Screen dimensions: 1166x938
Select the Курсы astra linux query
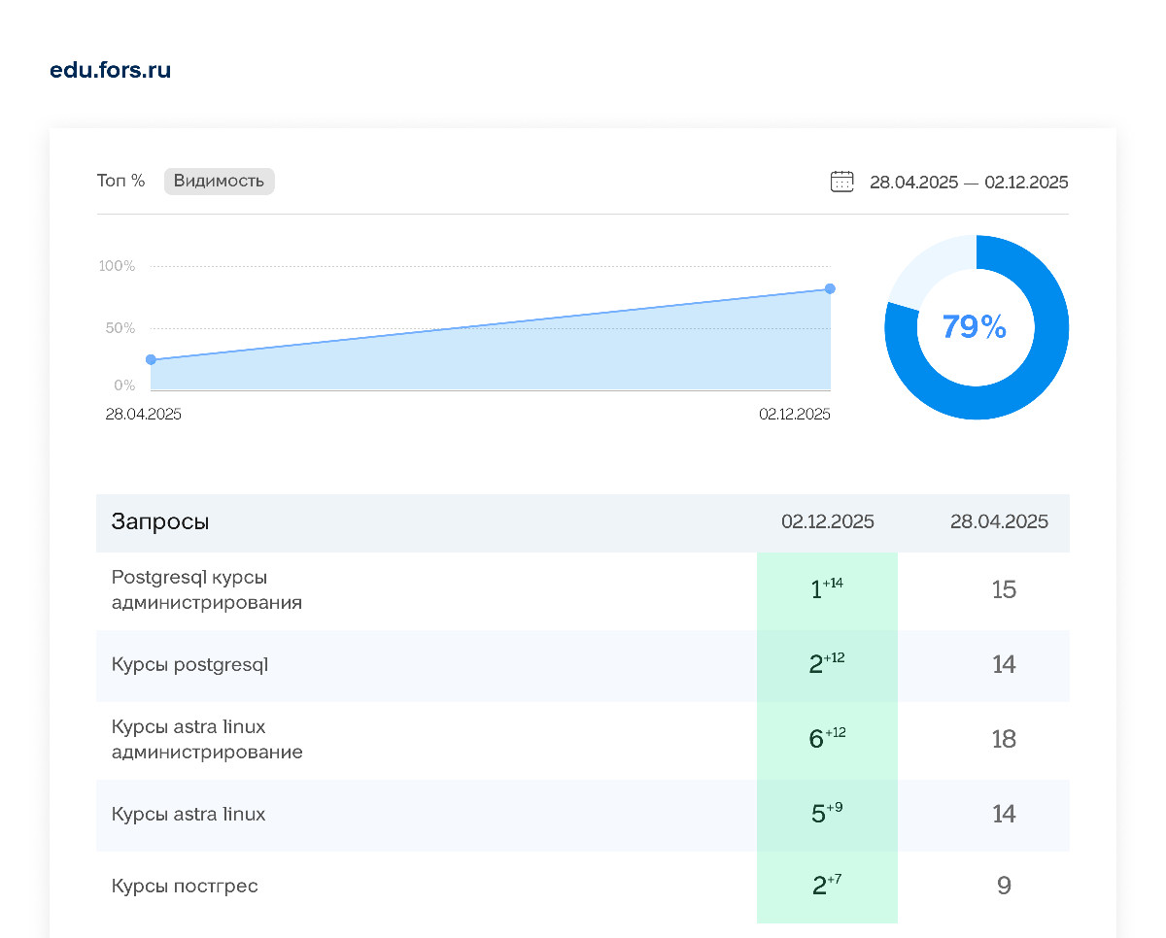(x=189, y=815)
